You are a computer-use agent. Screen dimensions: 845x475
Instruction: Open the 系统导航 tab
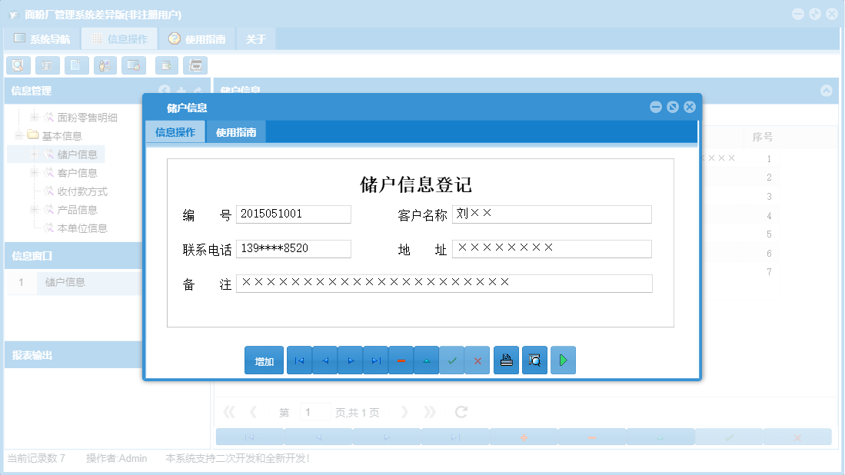(x=44, y=37)
